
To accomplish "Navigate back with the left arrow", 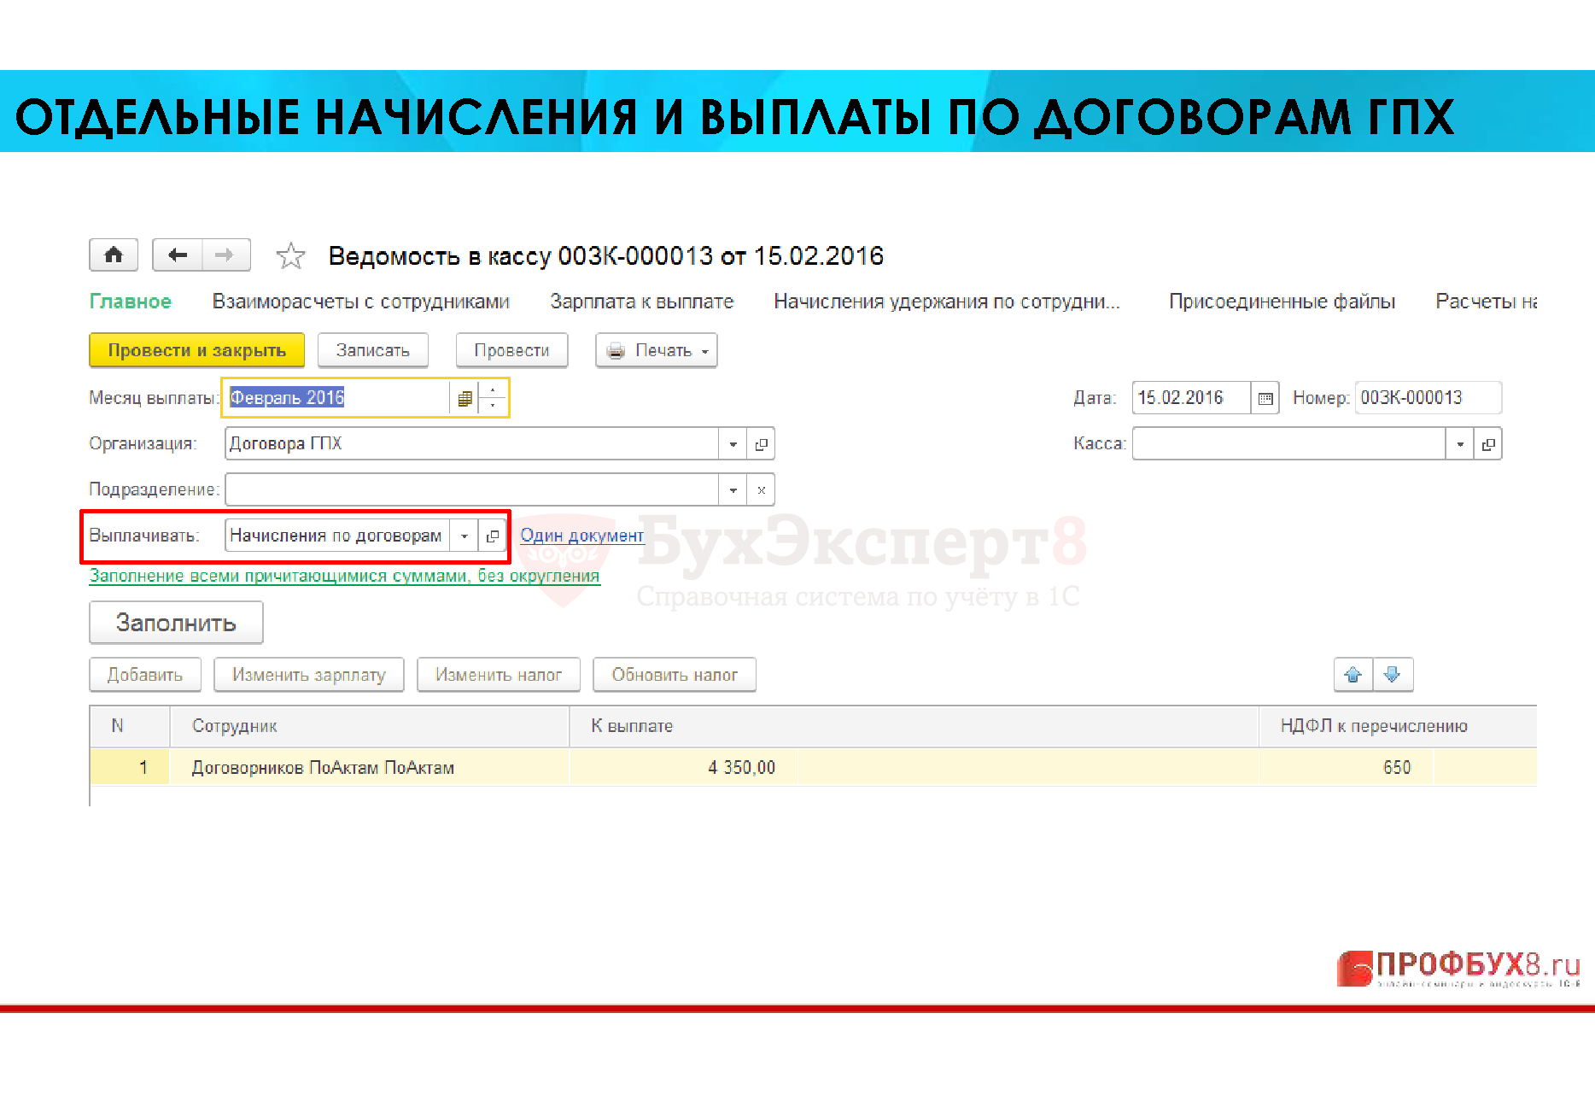I will [177, 255].
